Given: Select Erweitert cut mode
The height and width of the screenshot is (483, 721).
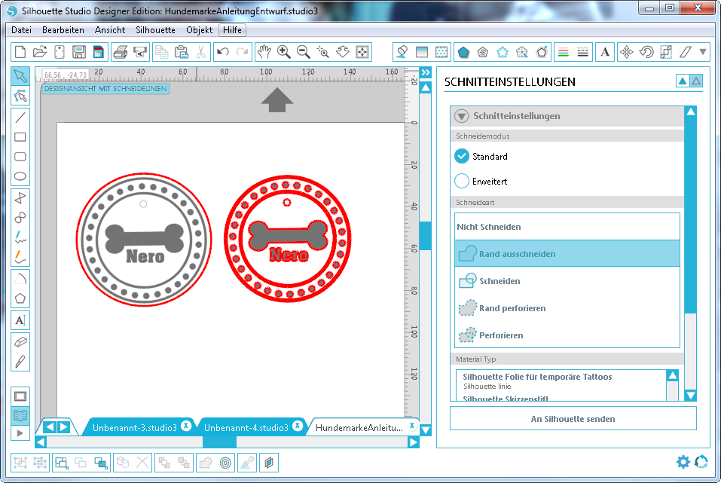Looking at the screenshot, I should (462, 182).
